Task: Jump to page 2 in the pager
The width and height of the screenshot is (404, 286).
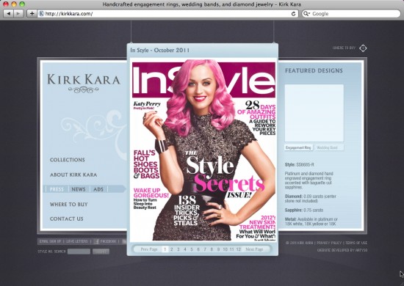Action: tap(172, 249)
